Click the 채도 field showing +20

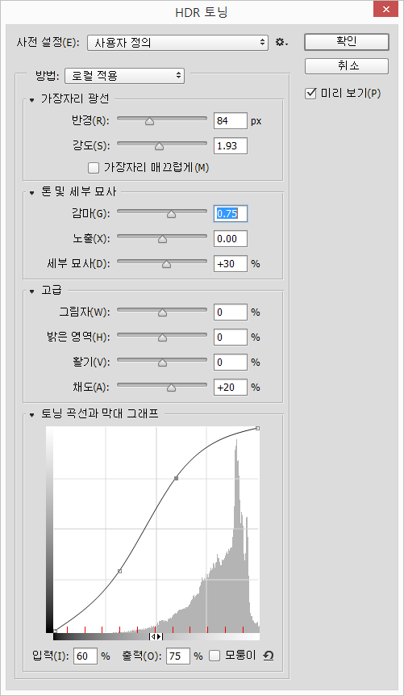click(x=230, y=387)
